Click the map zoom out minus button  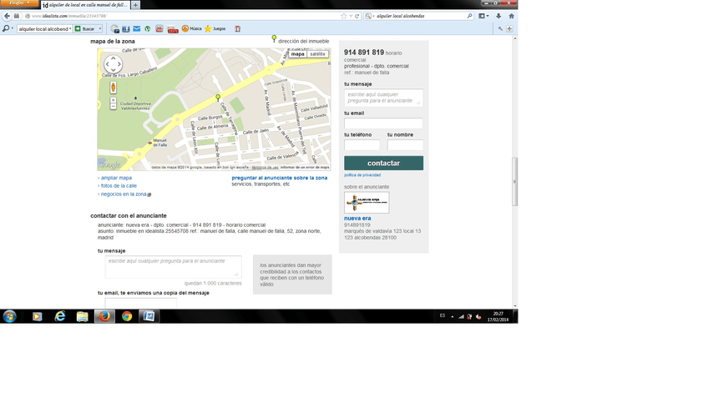(114, 107)
